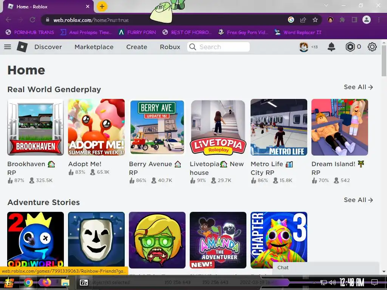
Task: Click the BEST OF HORRO... bookmark
Action: (187, 32)
